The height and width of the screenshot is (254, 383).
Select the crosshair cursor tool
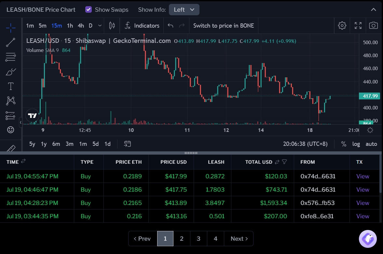pos(11,28)
